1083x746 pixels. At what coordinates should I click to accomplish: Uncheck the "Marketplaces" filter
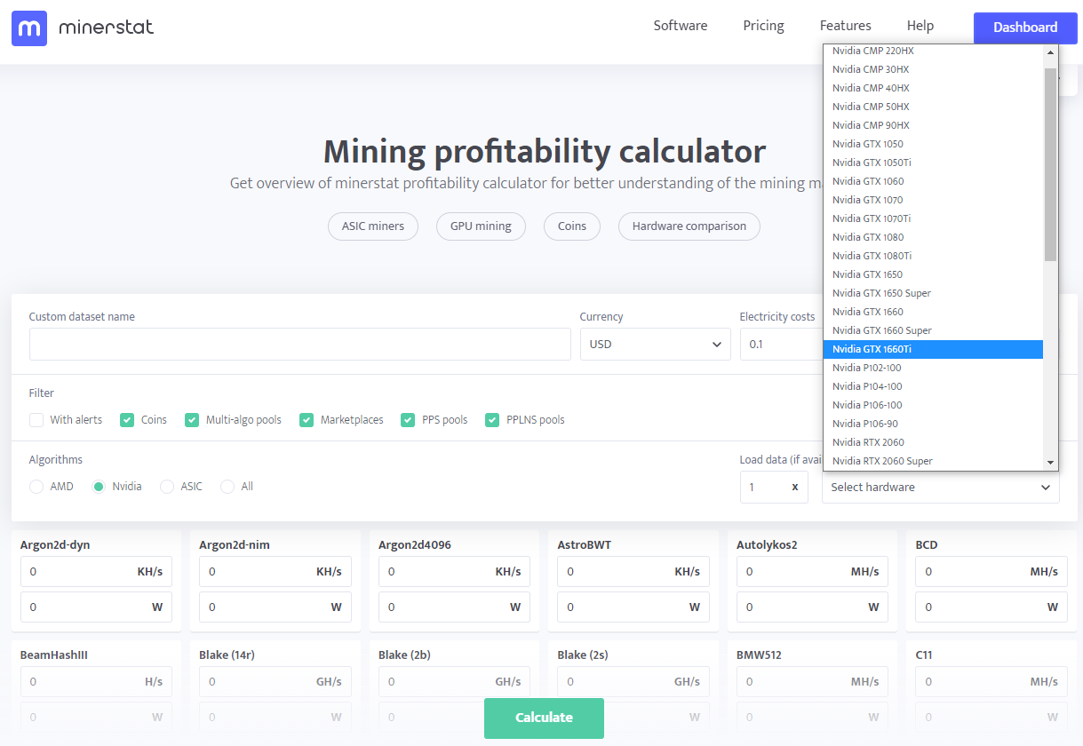point(307,419)
